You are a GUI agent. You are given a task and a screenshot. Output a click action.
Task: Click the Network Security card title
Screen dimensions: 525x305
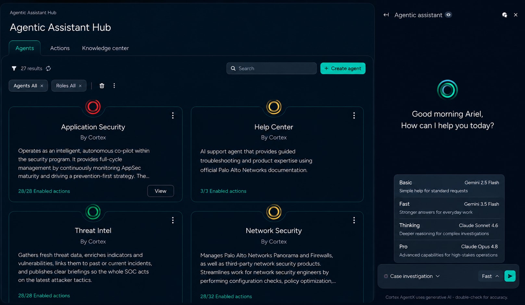click(274, 231)
